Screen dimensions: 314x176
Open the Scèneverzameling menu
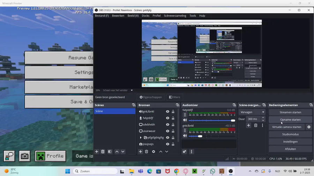click(x=175, y=16)
